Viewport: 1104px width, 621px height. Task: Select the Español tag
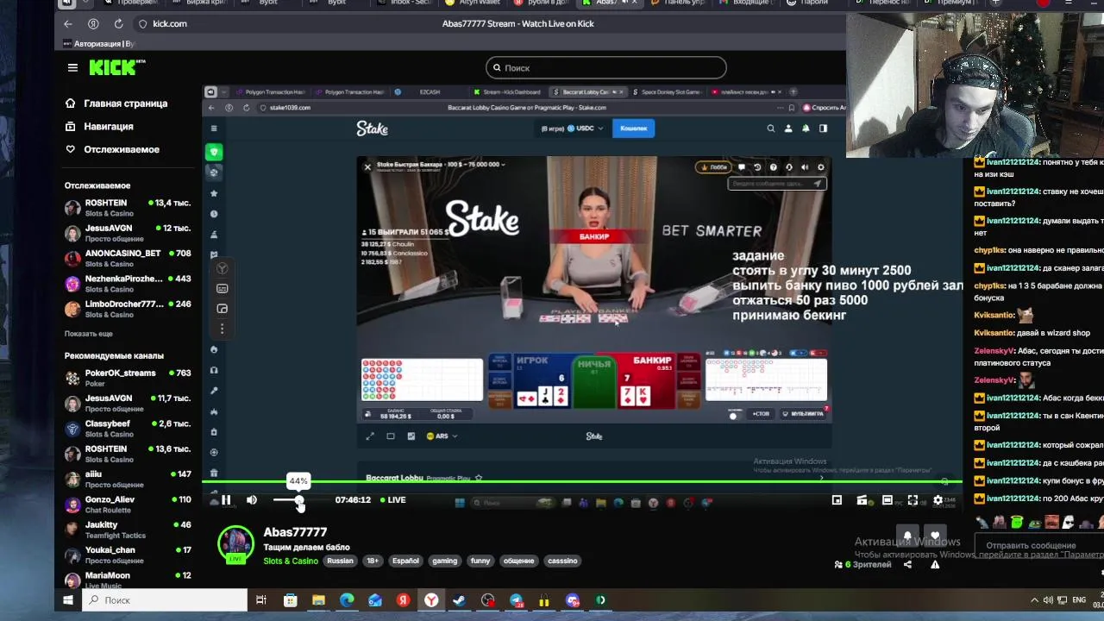[405, 561]
